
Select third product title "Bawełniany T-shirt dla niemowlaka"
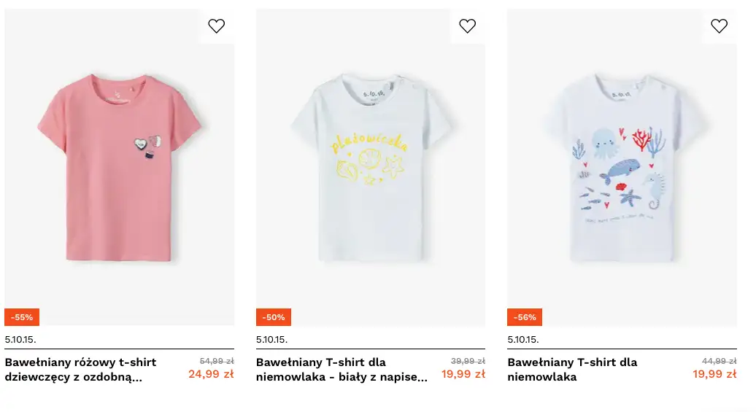pos(572,369)
